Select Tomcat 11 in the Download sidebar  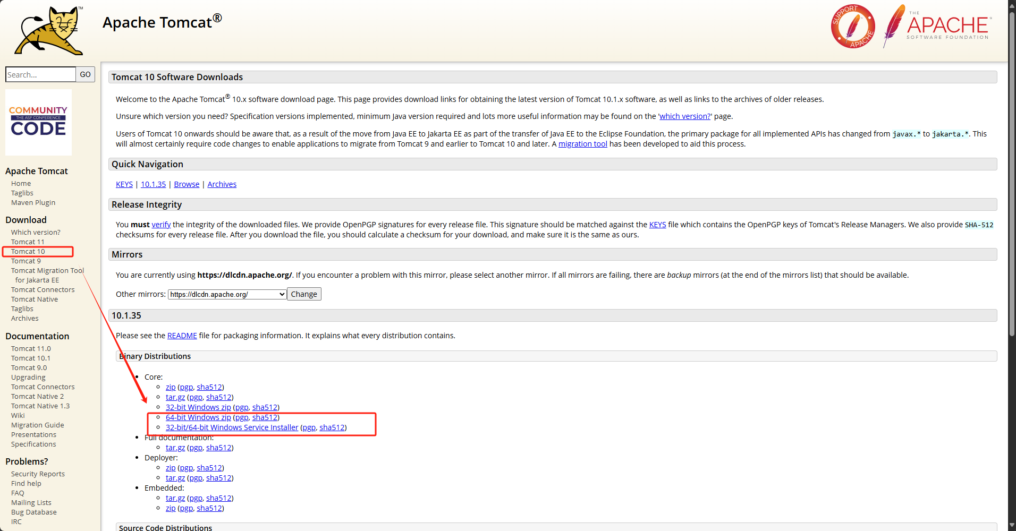tap(28, 242)
